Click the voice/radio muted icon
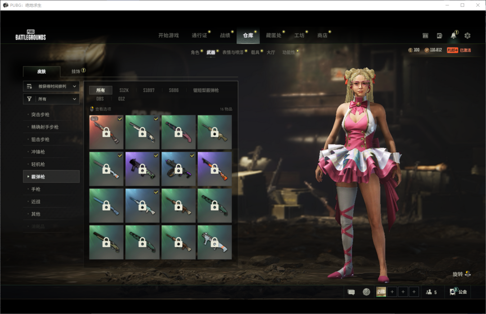486x314 pixels. [366, 292]
